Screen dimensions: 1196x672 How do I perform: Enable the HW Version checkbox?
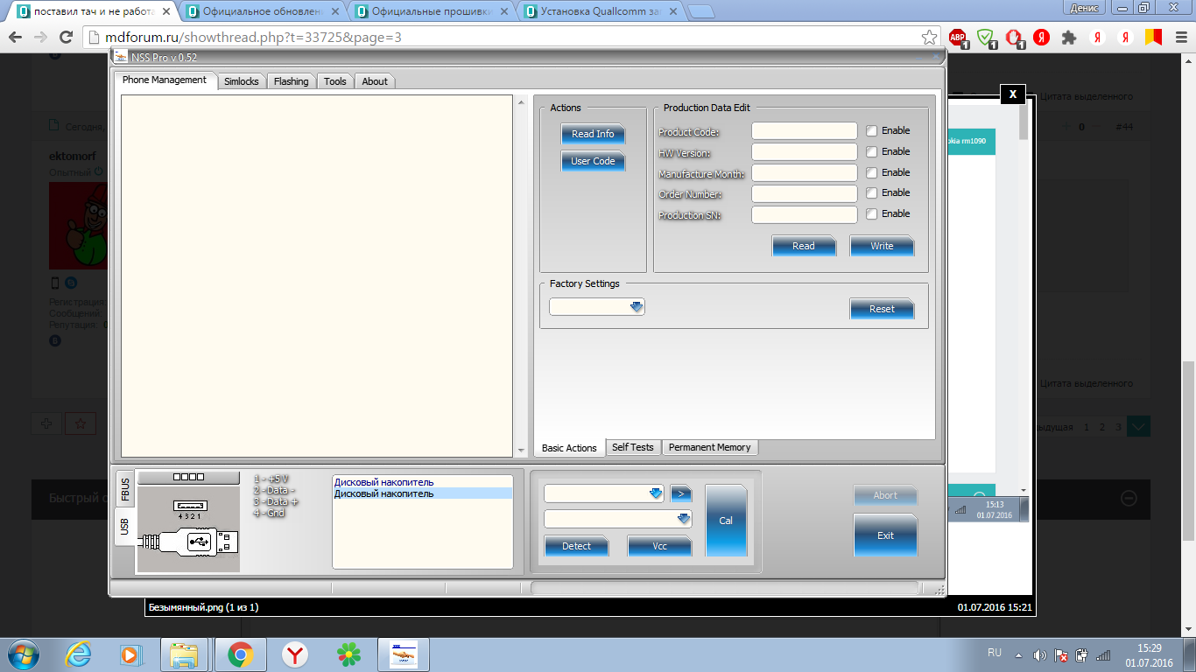872,151
